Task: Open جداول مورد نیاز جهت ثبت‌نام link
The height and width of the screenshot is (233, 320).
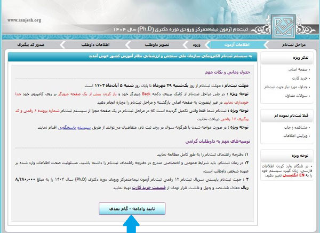Action: (x=287, y=87)
